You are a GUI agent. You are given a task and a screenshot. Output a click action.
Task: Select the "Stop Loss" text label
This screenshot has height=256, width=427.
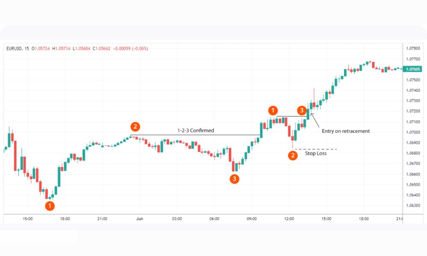point(316,153)
